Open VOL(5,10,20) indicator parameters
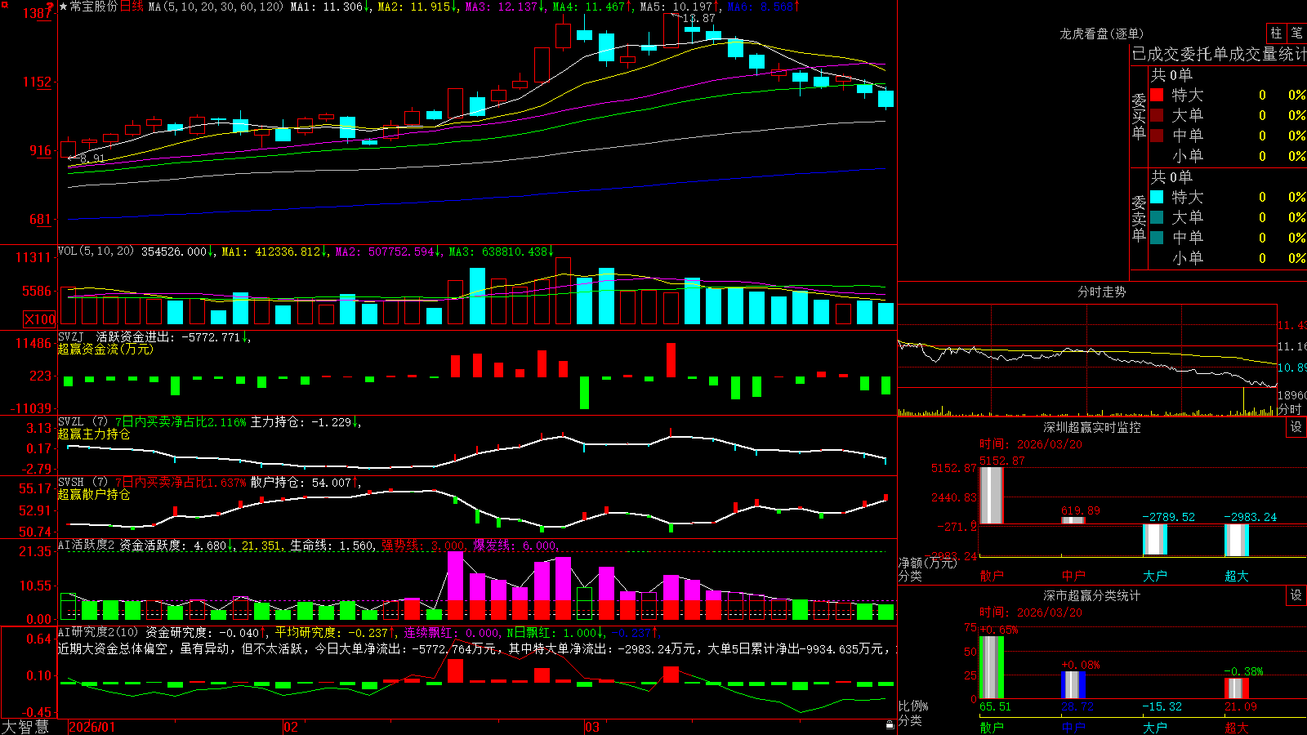This screenshot has width=1307, height=735. [96, 252]
